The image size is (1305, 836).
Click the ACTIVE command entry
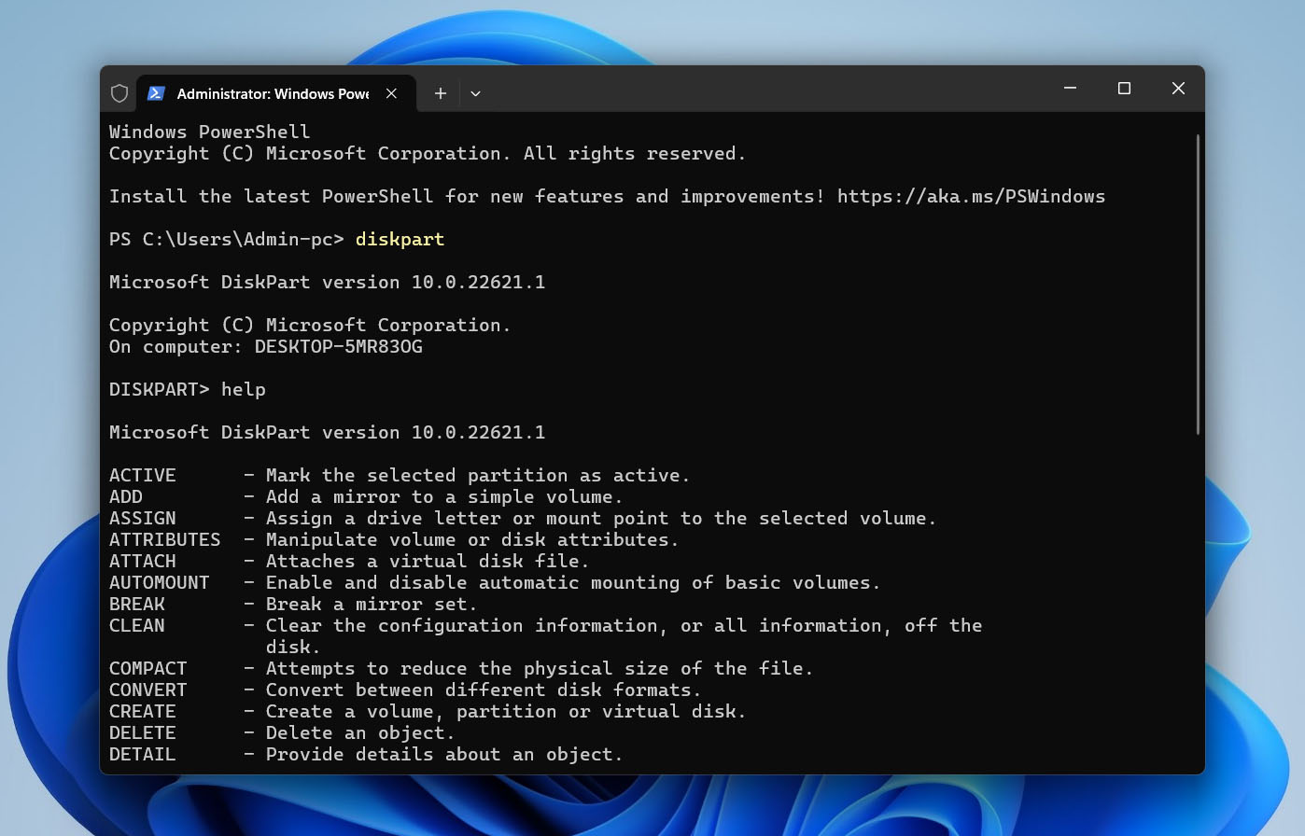(143, 475)
